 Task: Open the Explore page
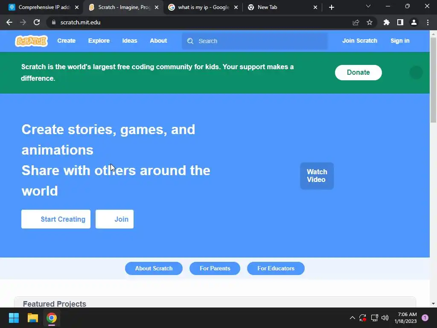99,41
